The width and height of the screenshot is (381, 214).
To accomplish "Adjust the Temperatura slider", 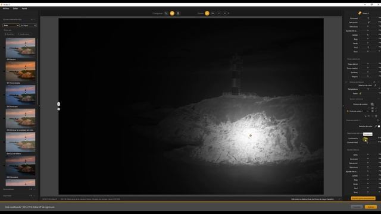I will coord(368,89).
